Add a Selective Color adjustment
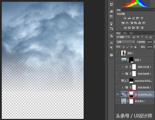Viewport: 155px width, 120px height. [138, 28]
